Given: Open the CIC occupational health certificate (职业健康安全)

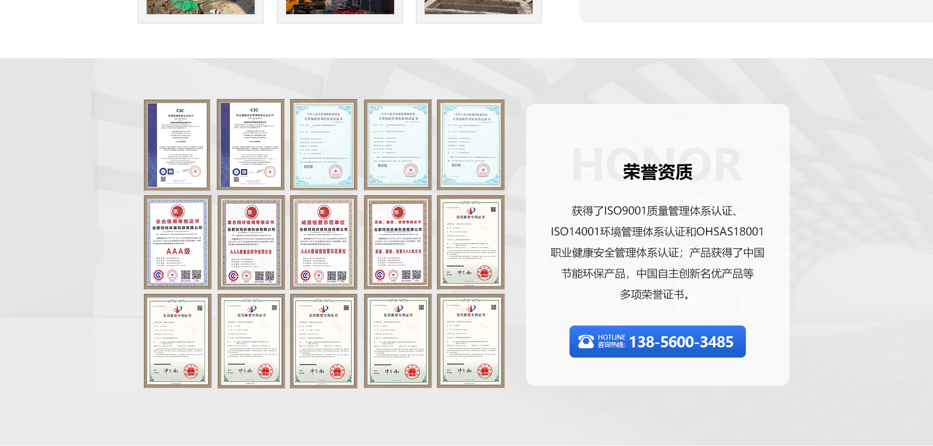Looking at the screenshot, I should click(251, 145).
